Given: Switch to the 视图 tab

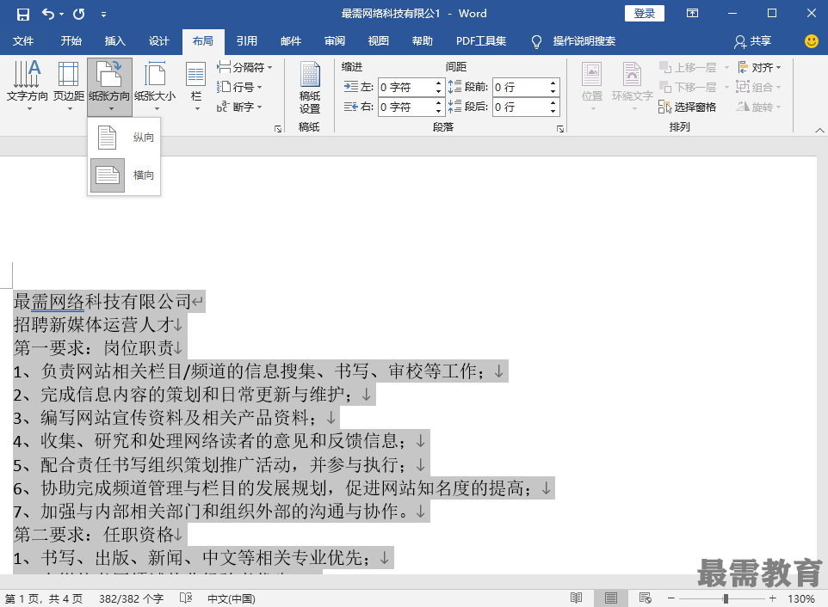Looking at the screenshot, I should pyautogui.click(x=378, y=41).
